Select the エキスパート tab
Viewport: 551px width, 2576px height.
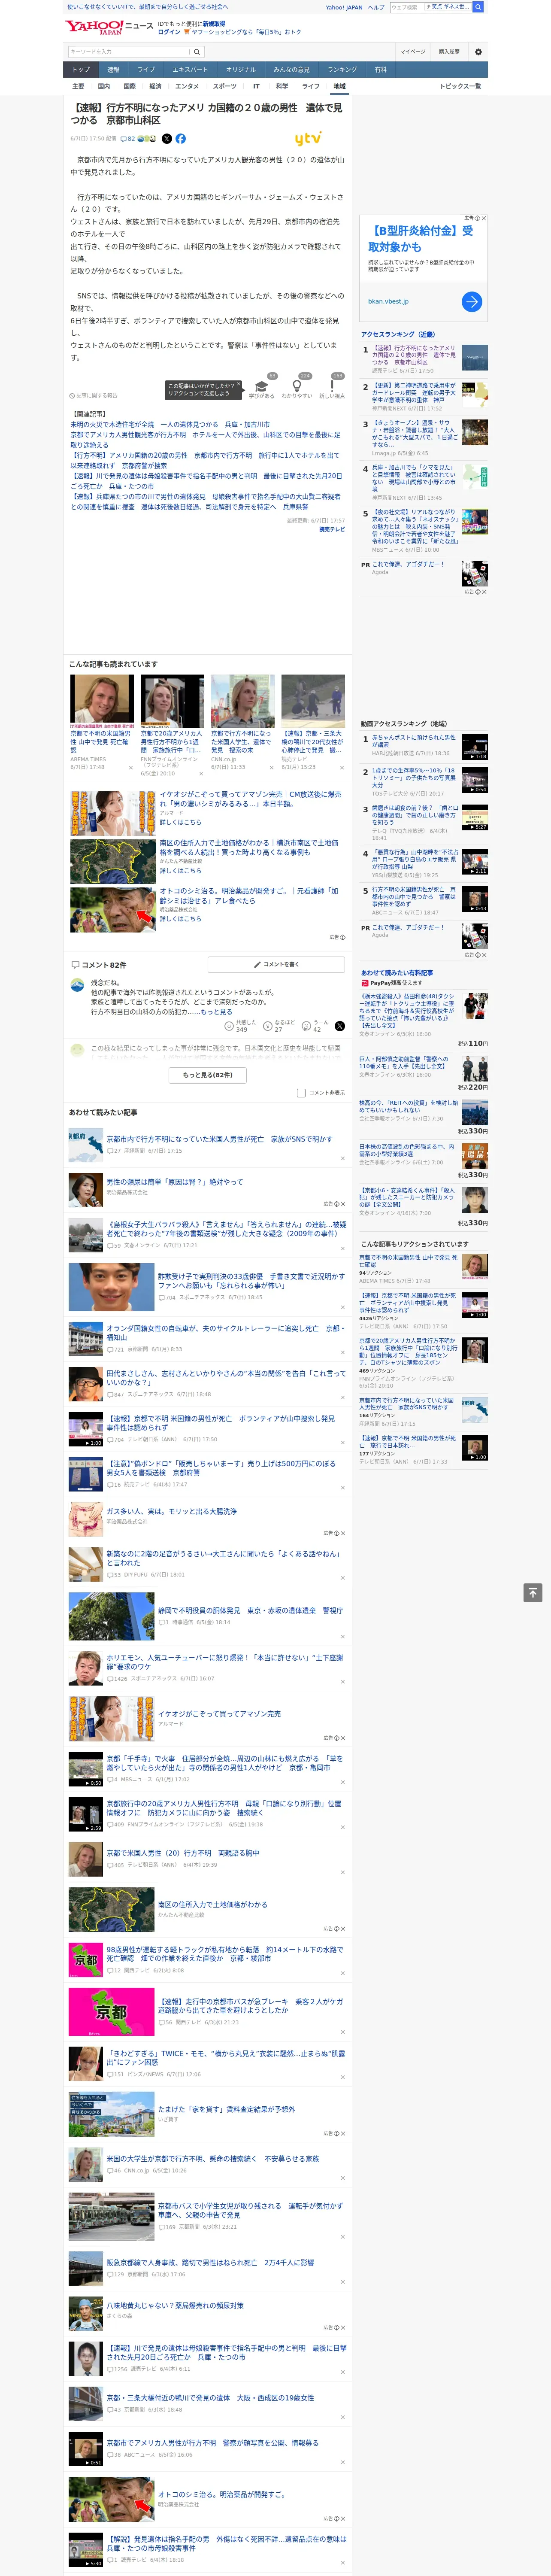[190, 70]
